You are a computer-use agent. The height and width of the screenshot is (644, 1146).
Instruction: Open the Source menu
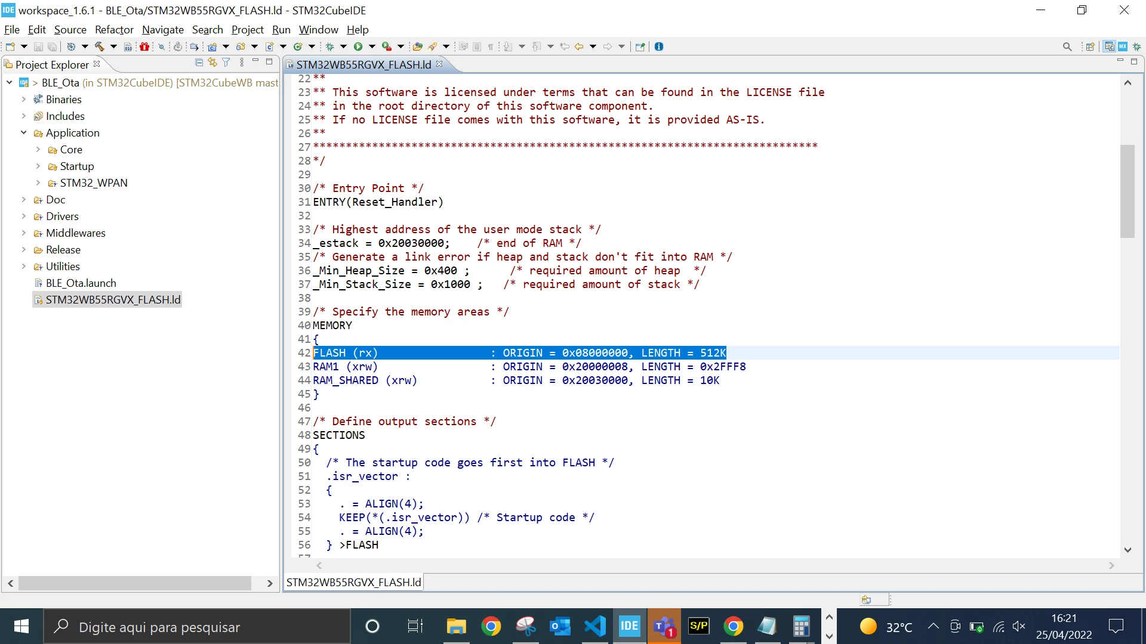70,29
